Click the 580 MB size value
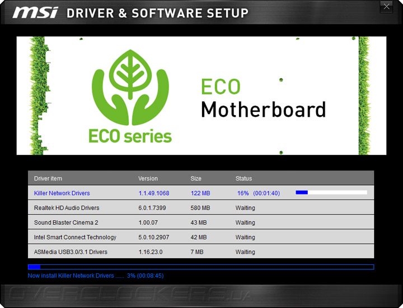The image size is (403, 308). click(200, 207)
